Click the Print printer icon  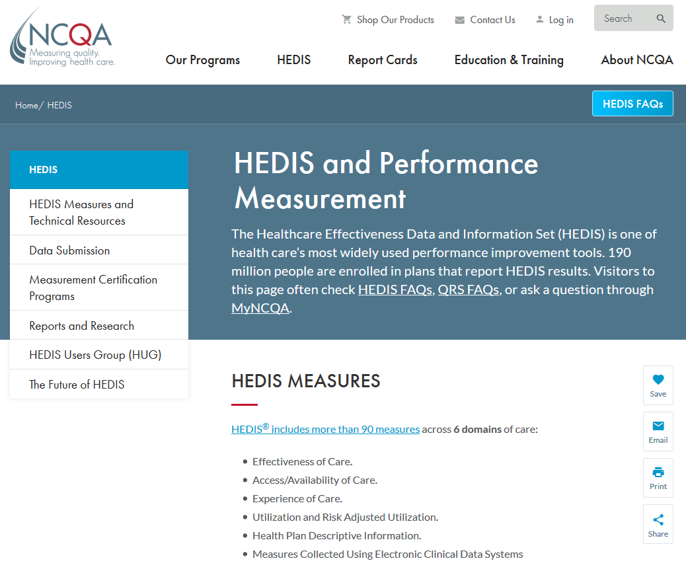coord(658,472)
